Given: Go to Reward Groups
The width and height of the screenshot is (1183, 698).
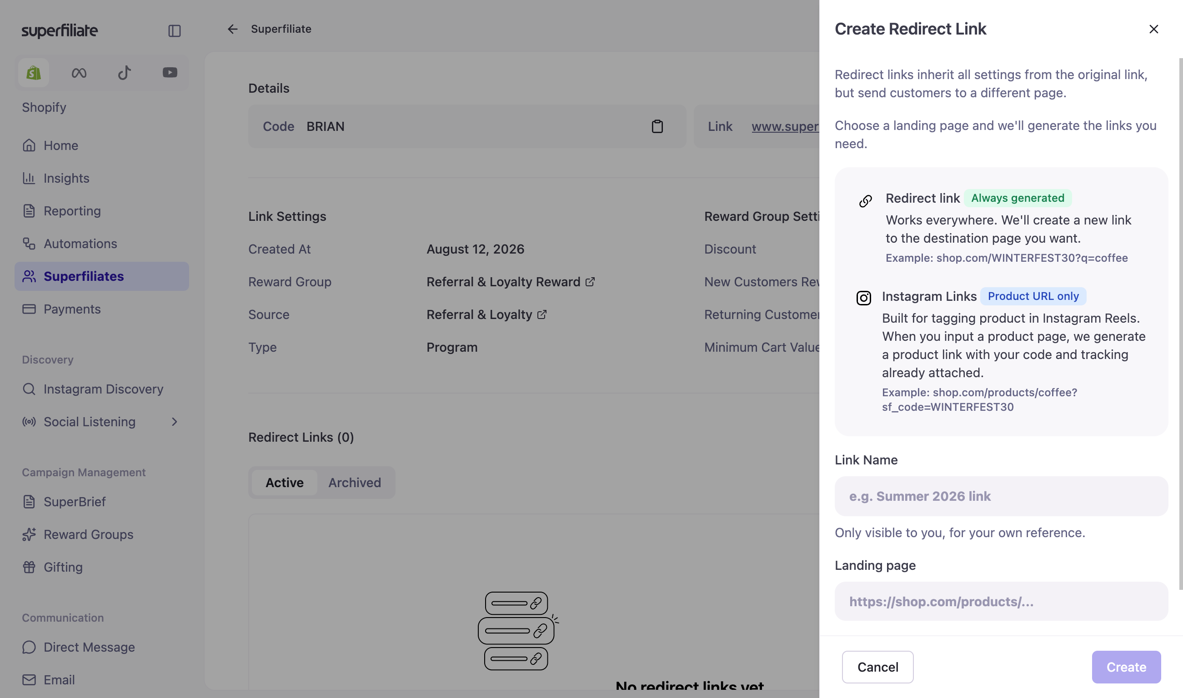Looking at the screenshot, I should [x=102, y=534].
